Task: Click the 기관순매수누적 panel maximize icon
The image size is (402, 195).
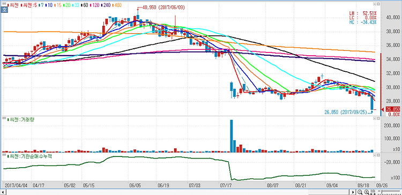Action: tap(378, 155)
